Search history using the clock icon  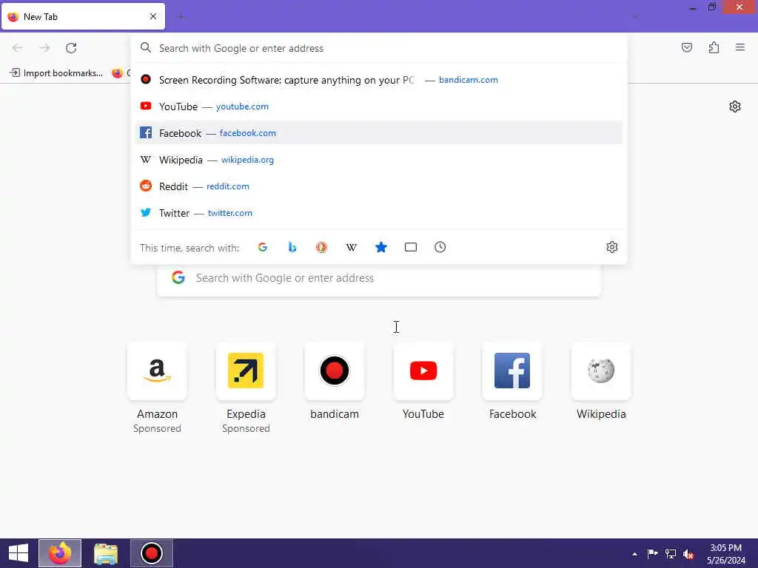coord(440,247)
